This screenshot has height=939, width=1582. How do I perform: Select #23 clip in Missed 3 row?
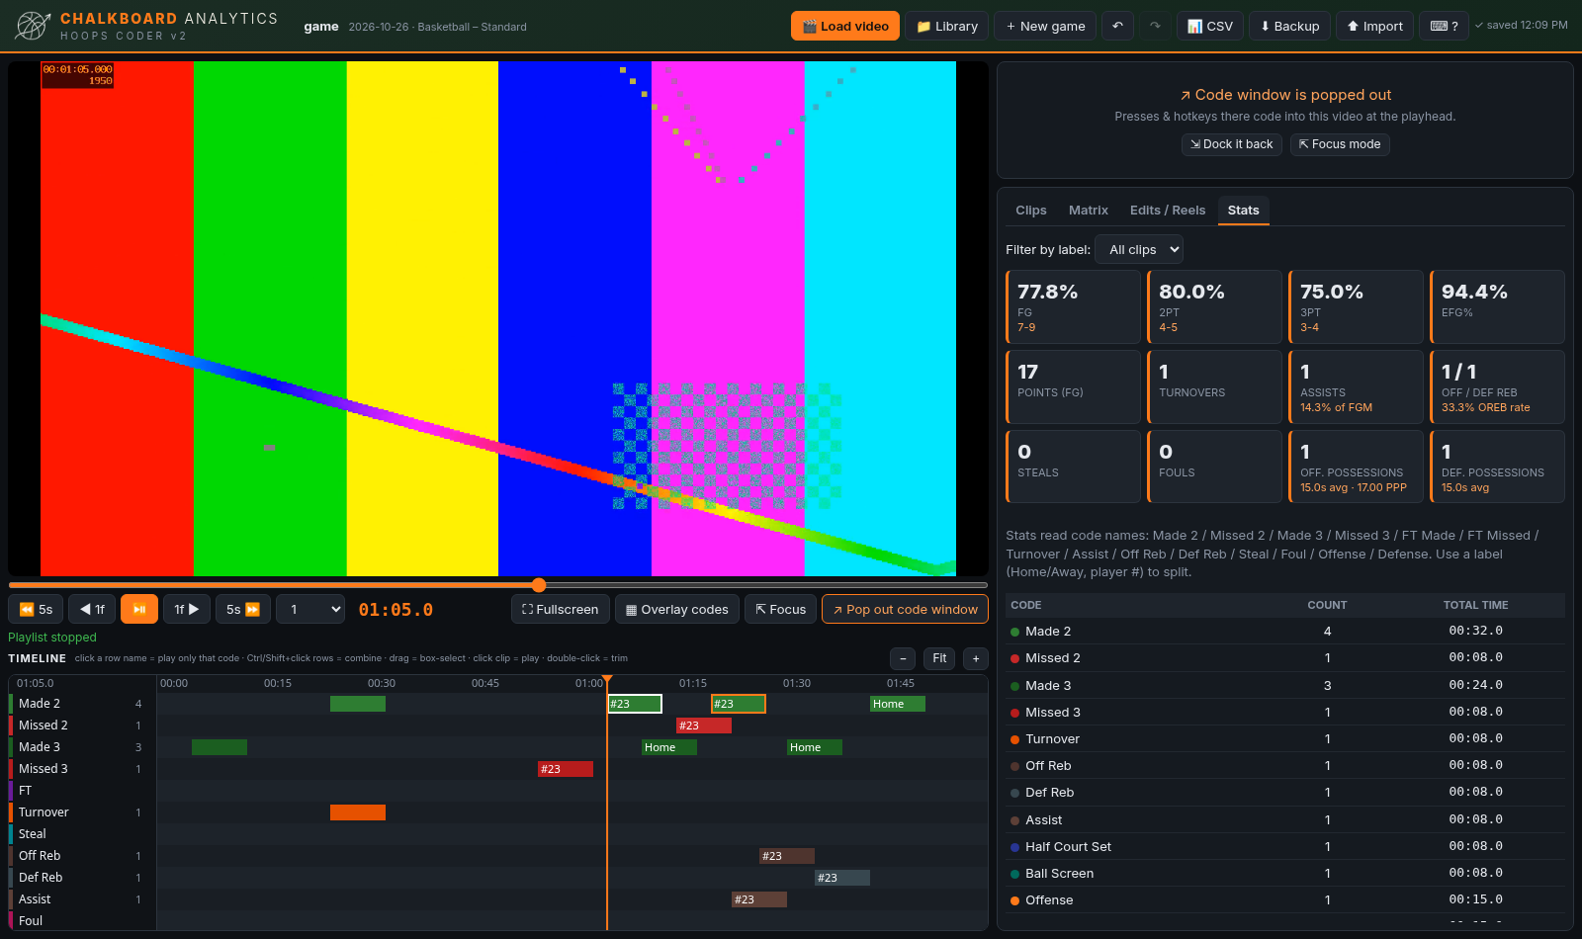pos(566,769)
